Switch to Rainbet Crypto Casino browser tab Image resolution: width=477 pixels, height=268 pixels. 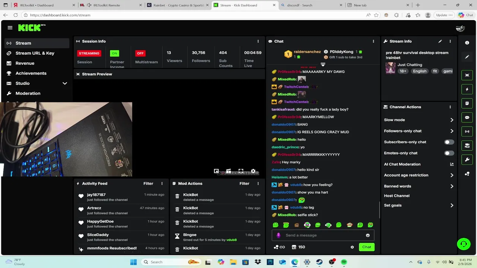tap(177, 5)
